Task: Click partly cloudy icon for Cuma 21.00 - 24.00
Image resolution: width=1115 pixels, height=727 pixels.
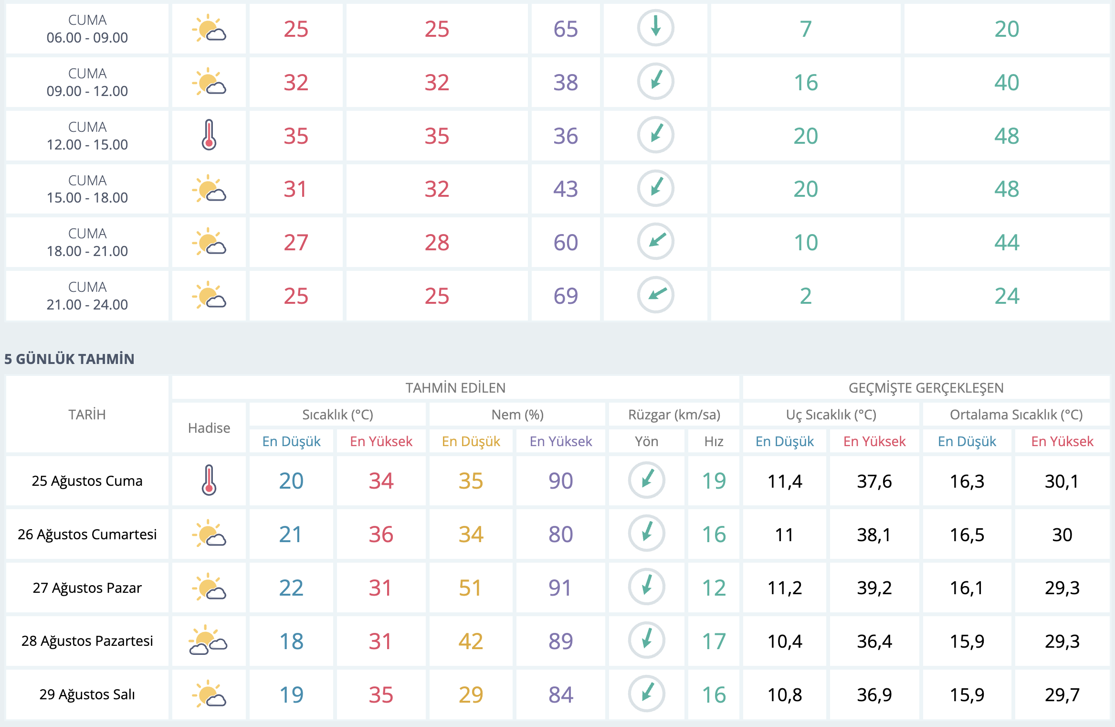Action: [209, 295]
